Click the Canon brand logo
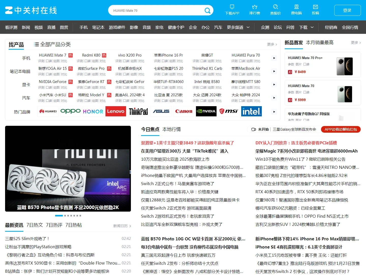The width and height of the screenshot is (366, 275). [x=184, y=111]
